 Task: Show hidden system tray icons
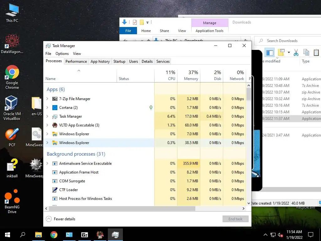point(265,235)
